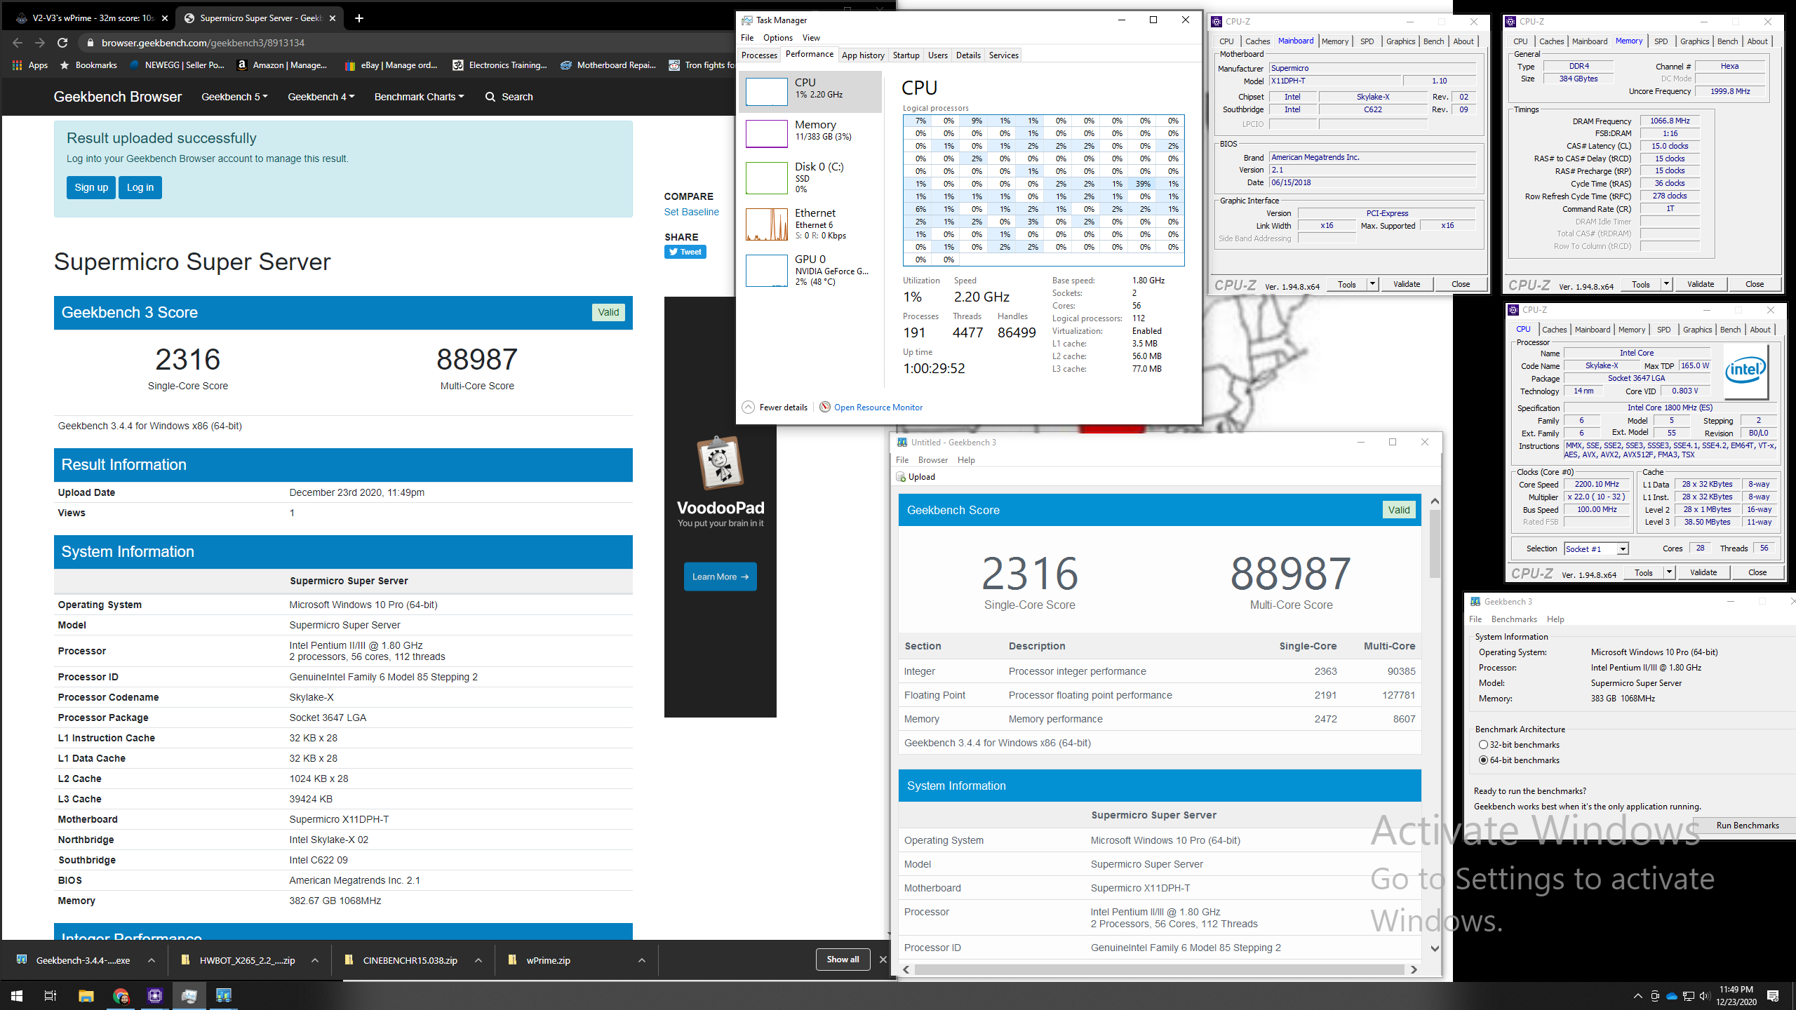1796x1010 pixels.
Task: Click the Set Baseline link
Action: [691, 212]
